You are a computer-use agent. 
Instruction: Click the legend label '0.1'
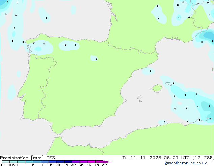[4, 165]
